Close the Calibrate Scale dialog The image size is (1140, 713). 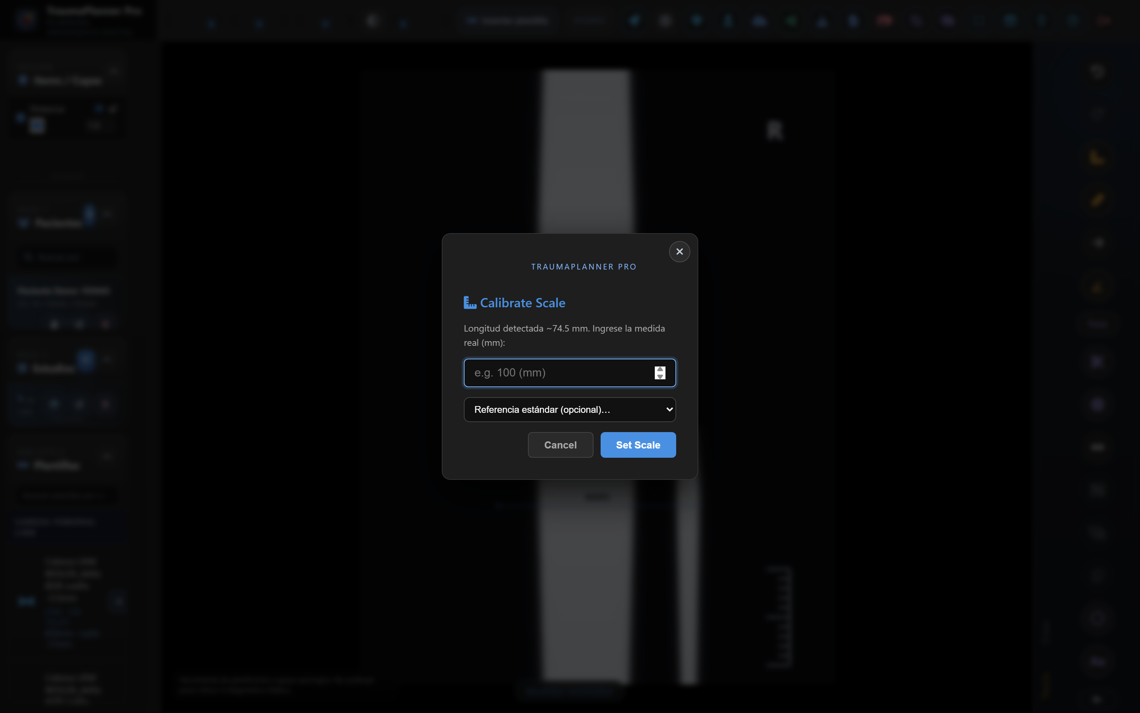679,251
